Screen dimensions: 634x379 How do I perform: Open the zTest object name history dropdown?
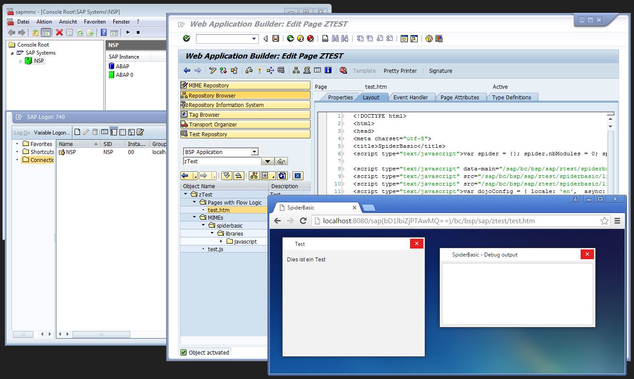click(x=267, y=162)
